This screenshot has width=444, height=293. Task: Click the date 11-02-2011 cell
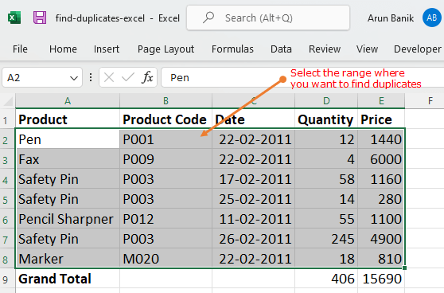[254, 219]
